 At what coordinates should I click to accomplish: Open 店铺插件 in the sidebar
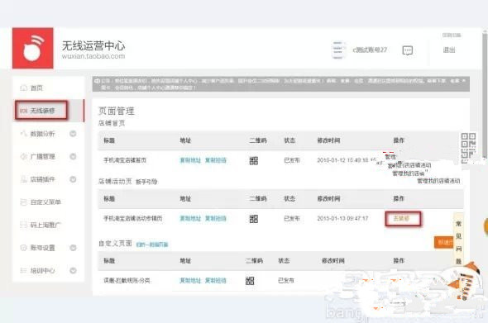click(x=42, y=179)
